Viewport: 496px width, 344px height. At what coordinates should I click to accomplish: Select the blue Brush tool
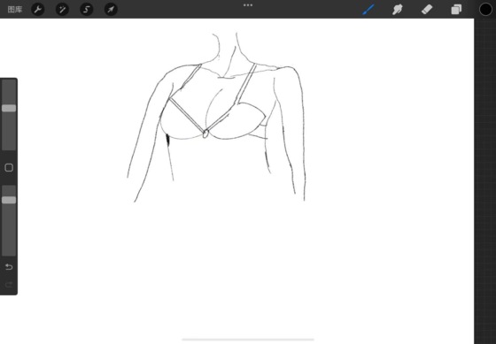tap(368, 10)
